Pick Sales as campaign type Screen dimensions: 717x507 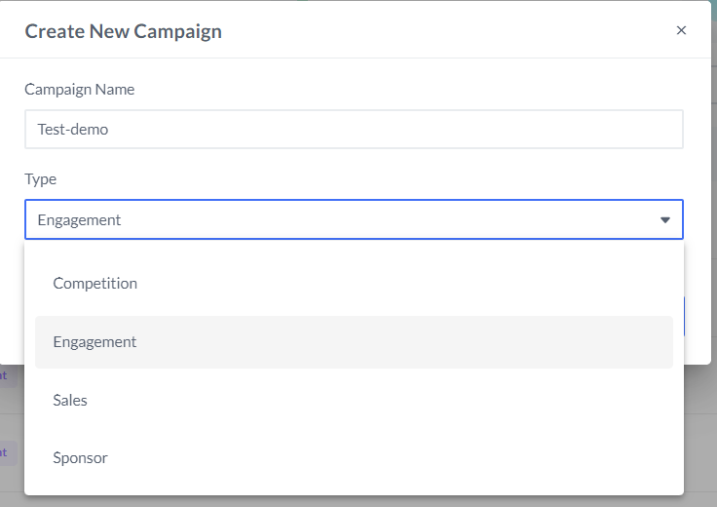point(70,400)
